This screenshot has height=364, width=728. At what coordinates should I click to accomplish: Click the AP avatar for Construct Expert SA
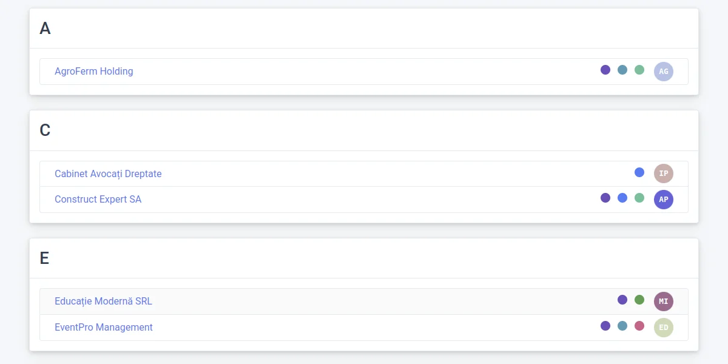click(x=664, y=199)
